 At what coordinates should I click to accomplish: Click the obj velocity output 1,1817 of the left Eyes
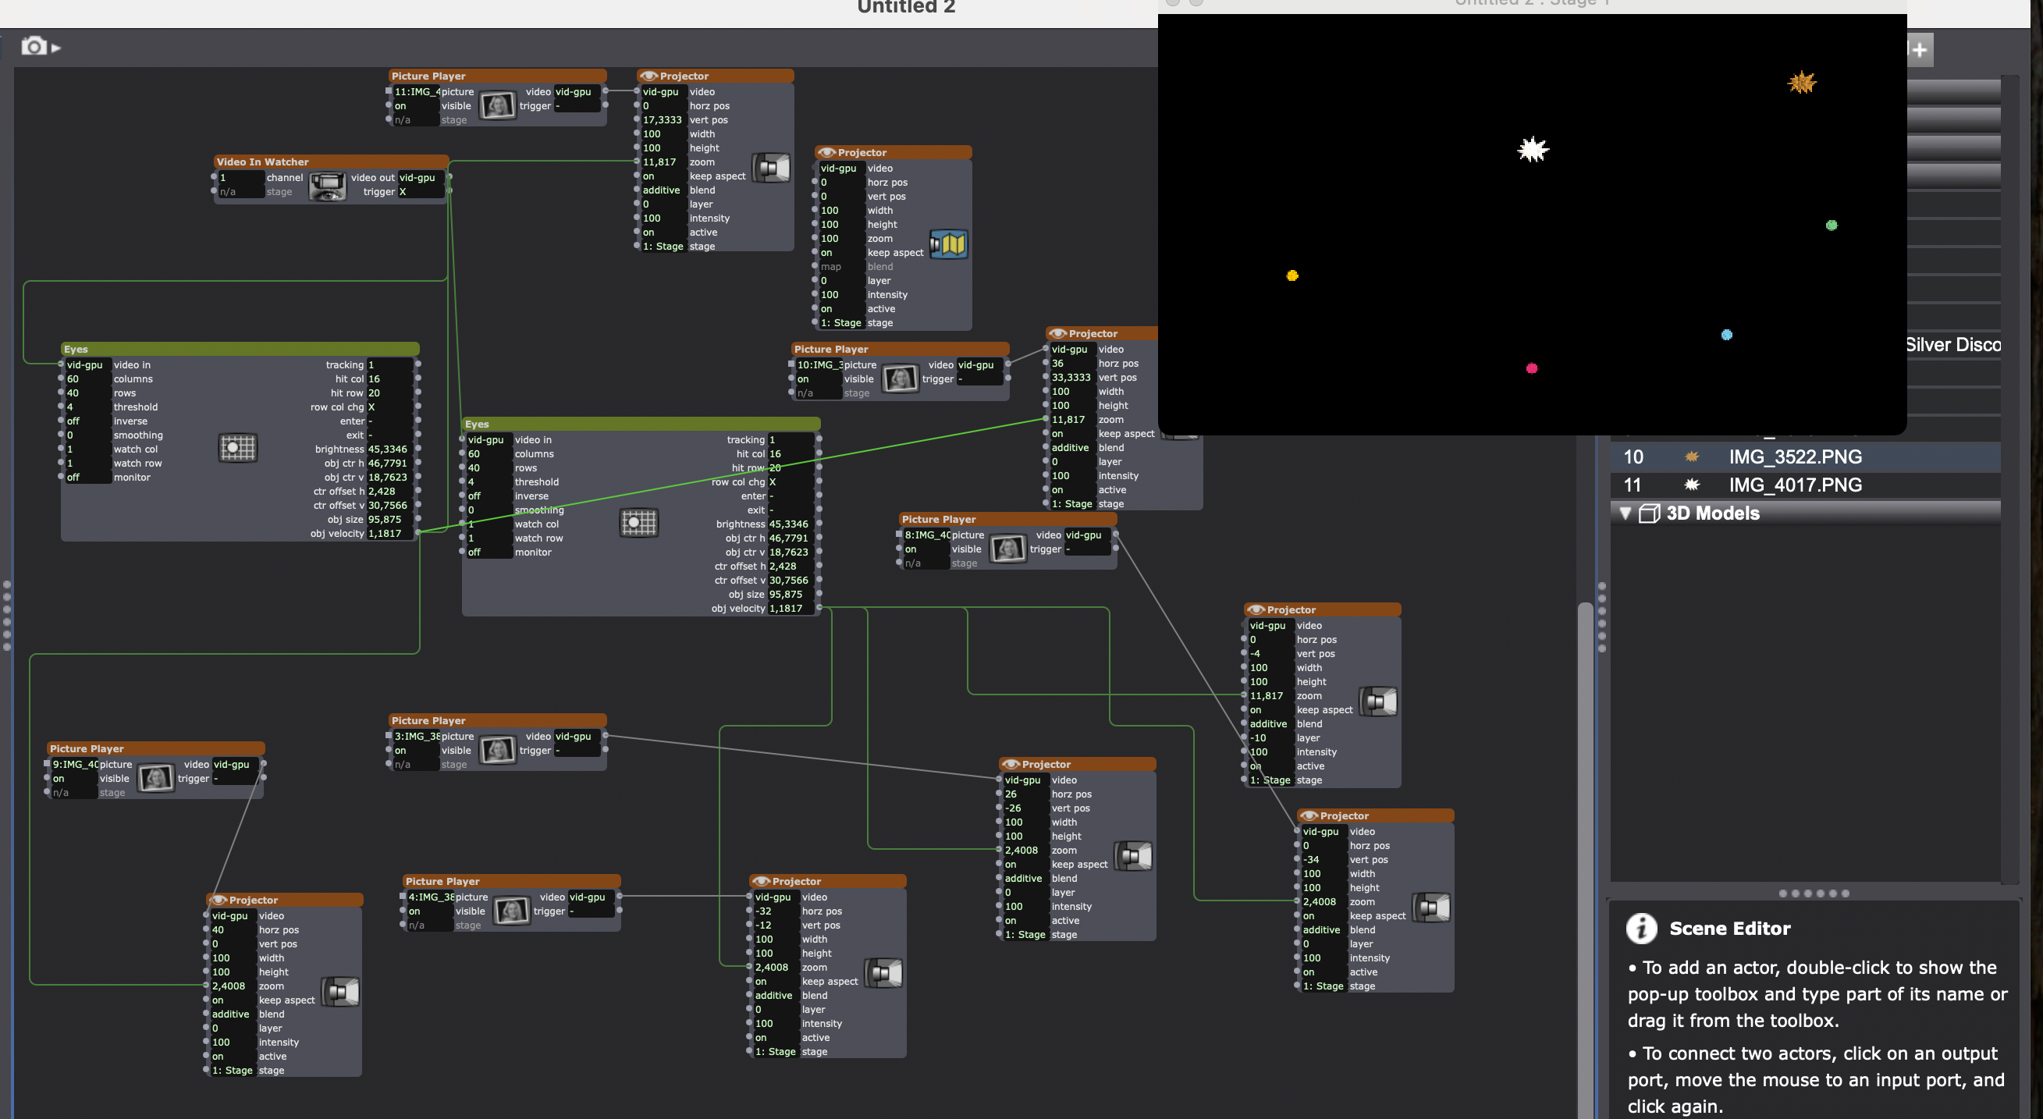click(x=389, y=534)
